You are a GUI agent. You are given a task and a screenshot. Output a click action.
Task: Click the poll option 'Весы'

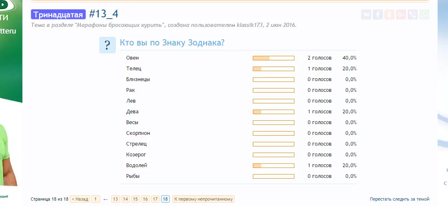pyautogui.click(x=132, y=122)
